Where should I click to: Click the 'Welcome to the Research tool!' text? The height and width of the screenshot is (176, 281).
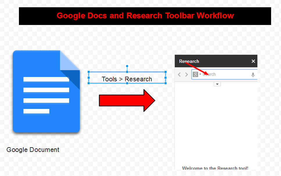215,168
